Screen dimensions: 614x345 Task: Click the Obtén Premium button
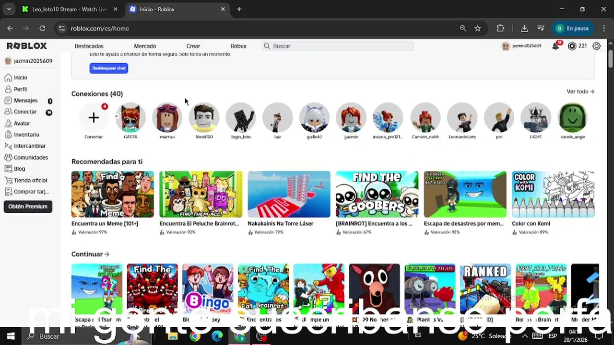pos(28,207)
